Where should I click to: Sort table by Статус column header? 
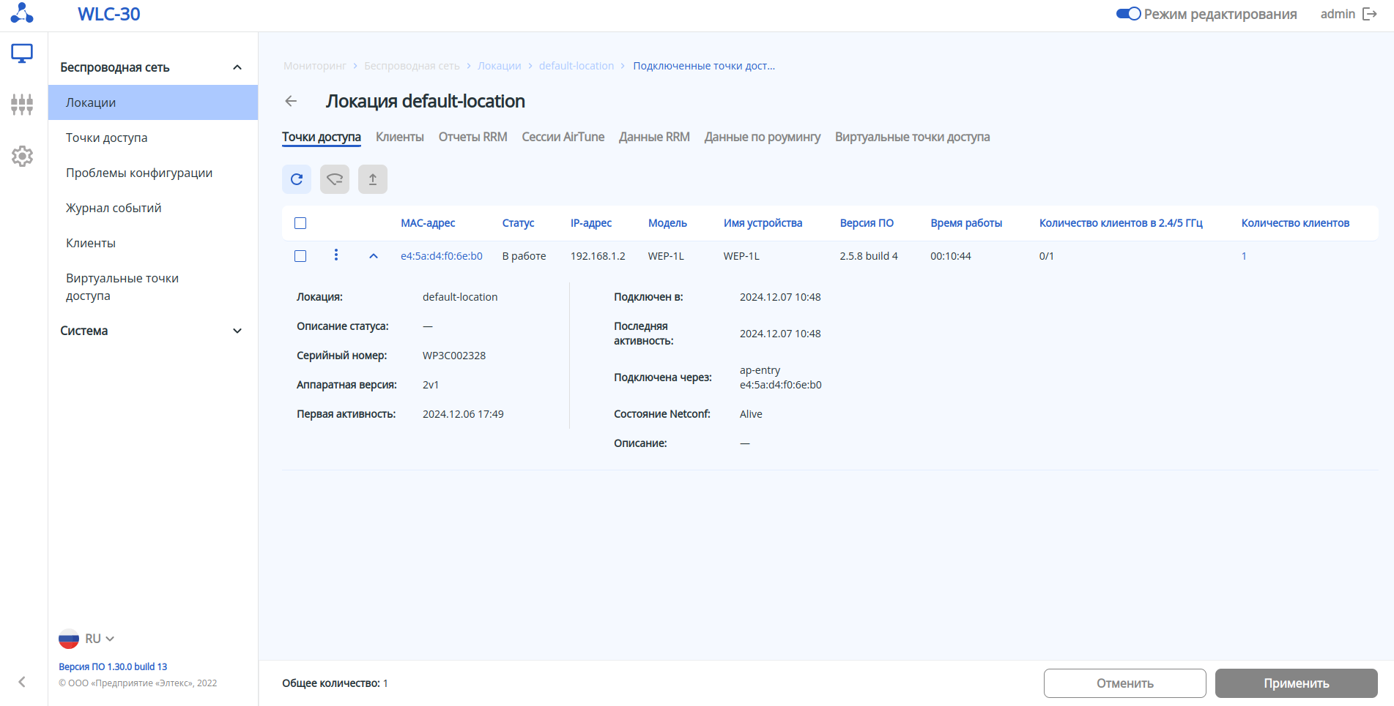coord(518,223)
